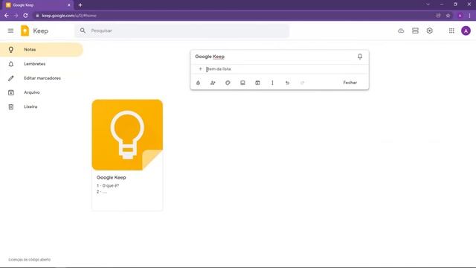476x268 pixels.
Task: Click the saved note title Google Keep
Action: coord(111,177)
